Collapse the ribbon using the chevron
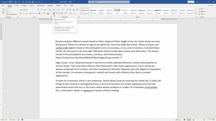This screenshot has width=216, height=121. pos(214,17)
